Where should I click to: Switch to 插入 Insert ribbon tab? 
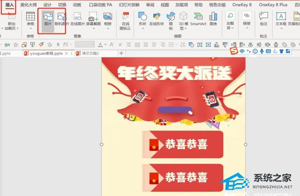(x=9, y=5)
